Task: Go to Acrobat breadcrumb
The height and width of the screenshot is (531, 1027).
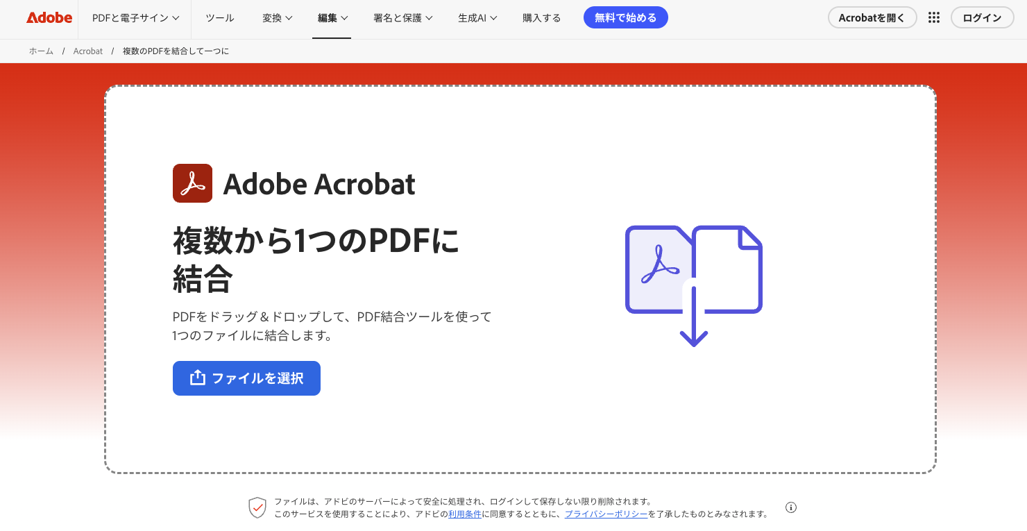Action: click(88, 51)
